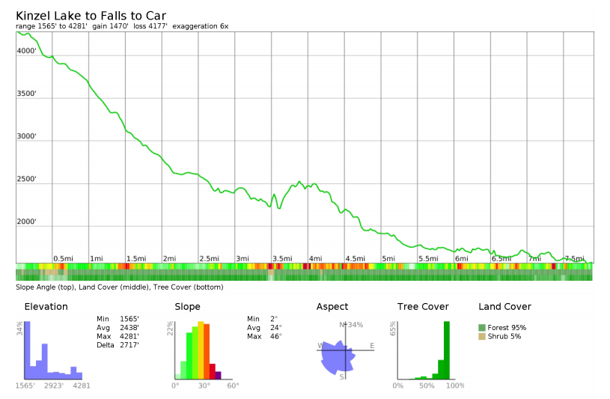Click the tan Shrub 5% legend swatch
610x399 pixels.
pyautogui.click(x=482, y=337)
